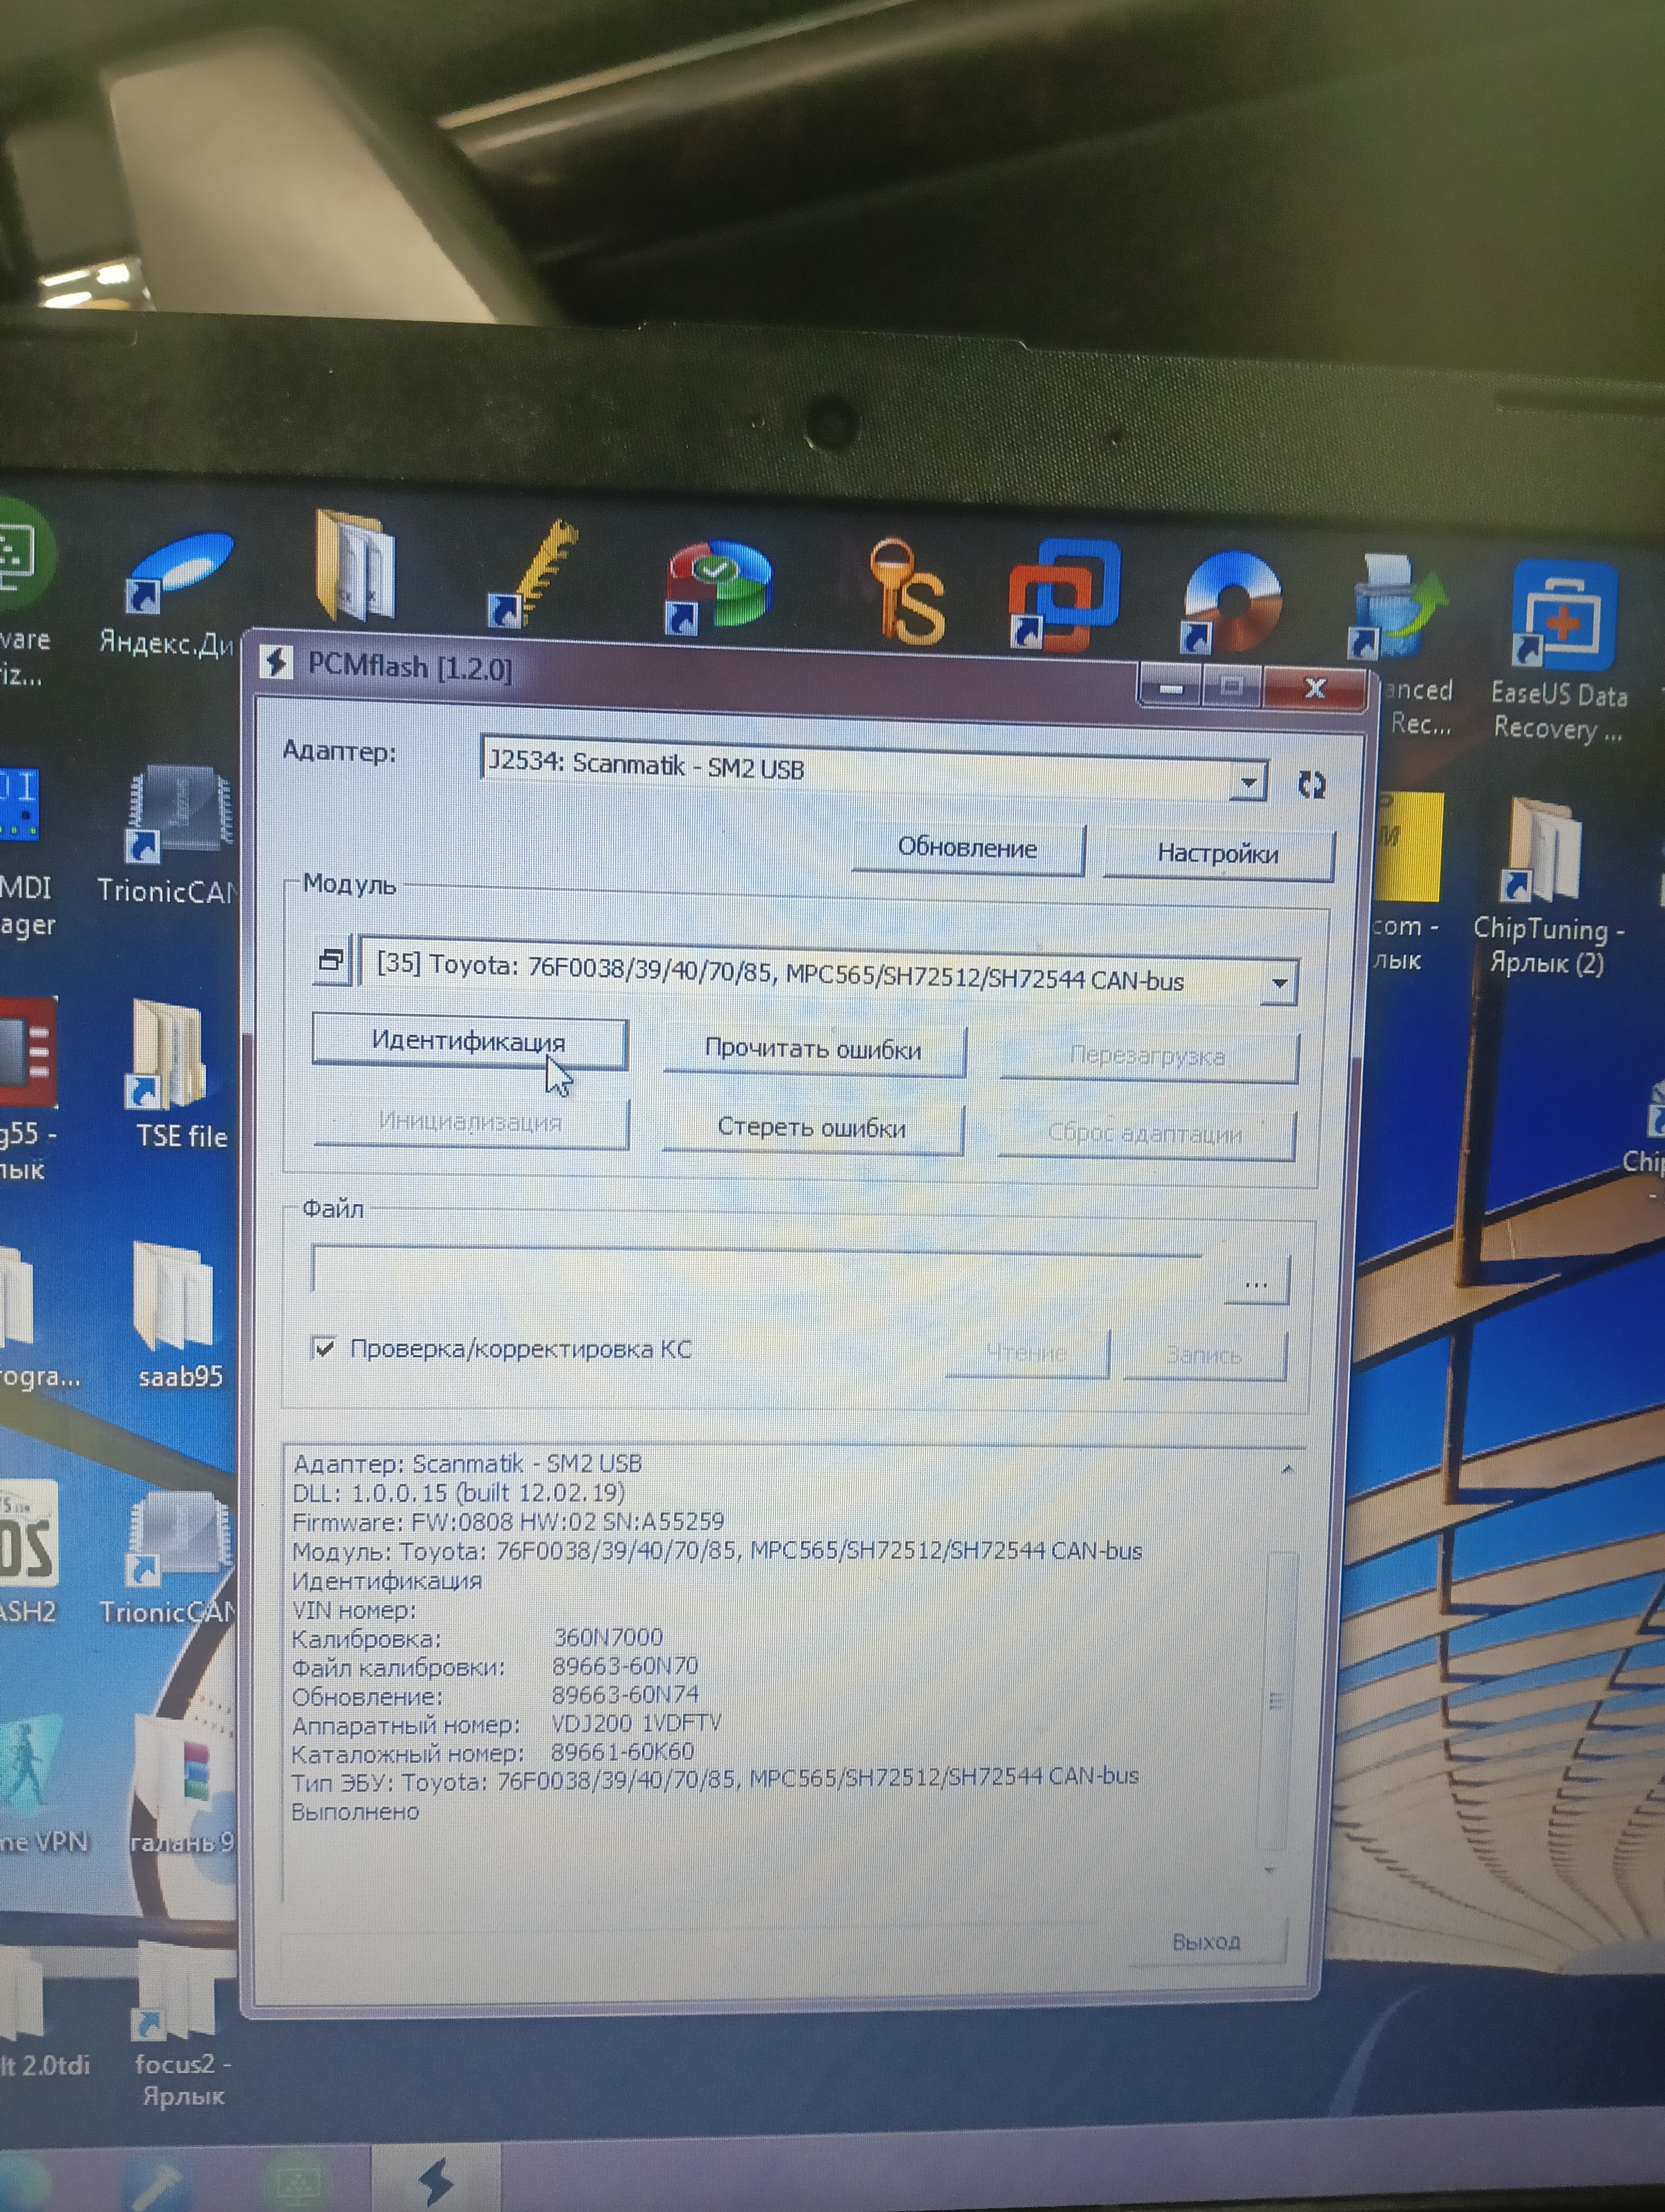Expand the Адаптер dropdown list
1665x2212 pixels.
[1248, 782]
